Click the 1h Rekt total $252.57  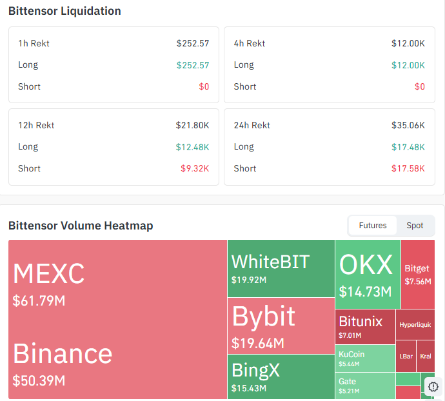coord(193,43)
